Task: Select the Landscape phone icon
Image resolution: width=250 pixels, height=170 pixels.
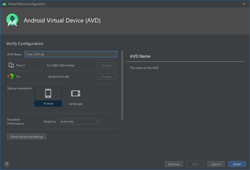Action: [x=76, y=93]
